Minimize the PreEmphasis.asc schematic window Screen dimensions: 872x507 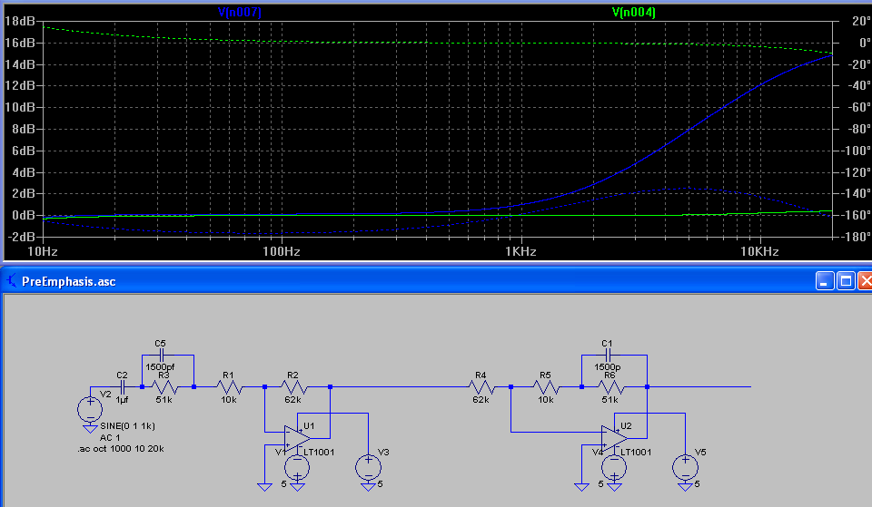(824, 281)
